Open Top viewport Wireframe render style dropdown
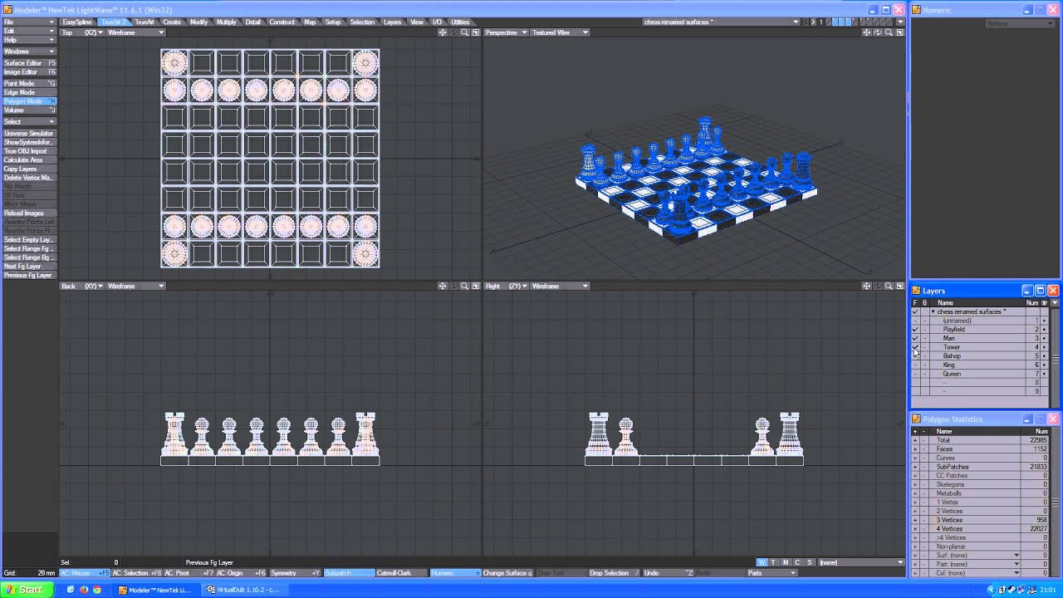This screenshot has width=1063, height=598. (135, 32)
